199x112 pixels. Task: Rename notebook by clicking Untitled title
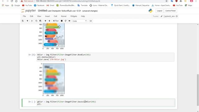(42, 11)
